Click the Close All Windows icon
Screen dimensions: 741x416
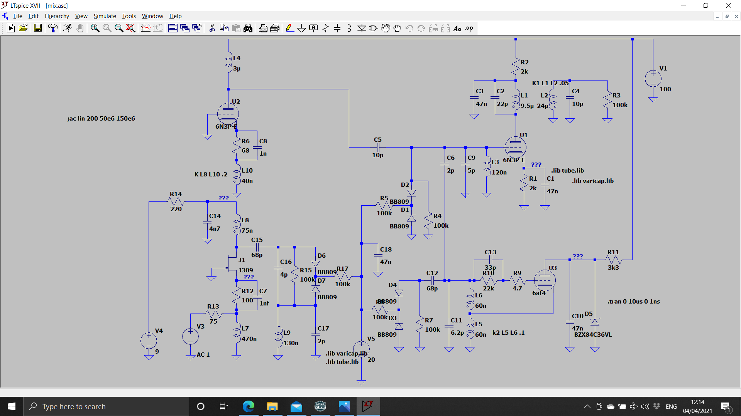(197, 28)
